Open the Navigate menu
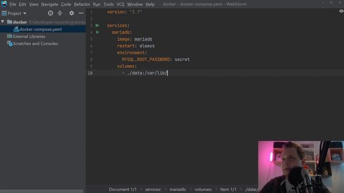344x193 pixels. 49,4
